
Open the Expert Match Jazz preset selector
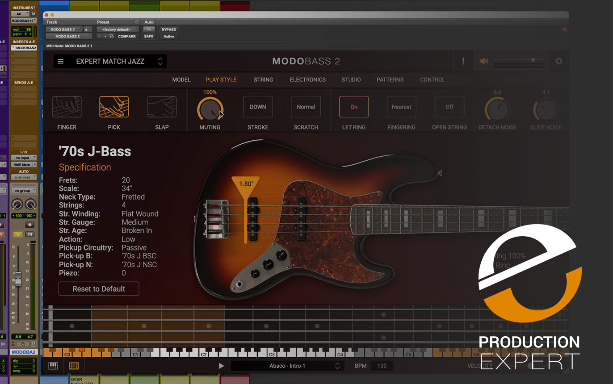[x=110, y=62]
